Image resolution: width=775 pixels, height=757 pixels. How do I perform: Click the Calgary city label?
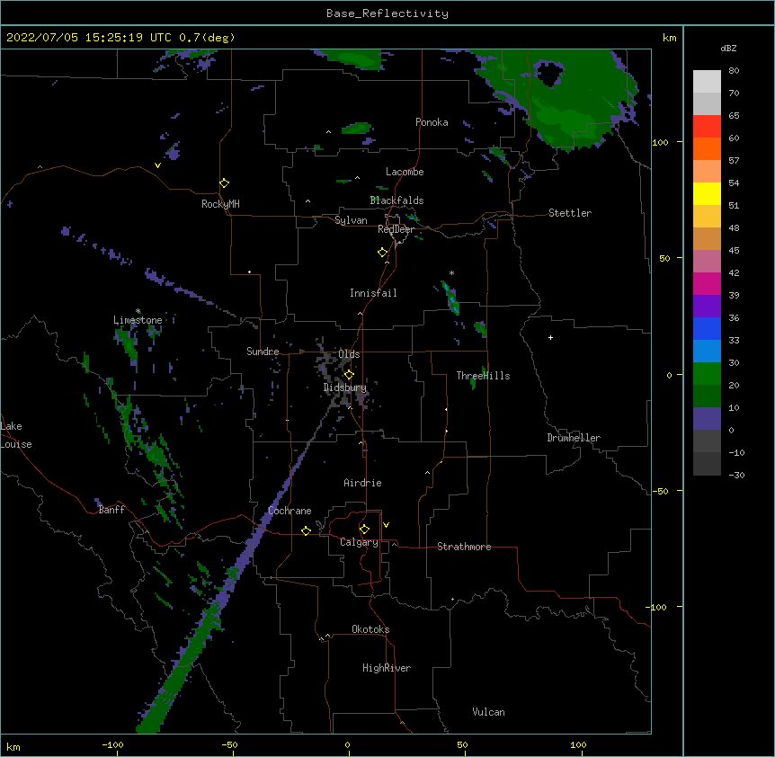(x=359, y=542)
